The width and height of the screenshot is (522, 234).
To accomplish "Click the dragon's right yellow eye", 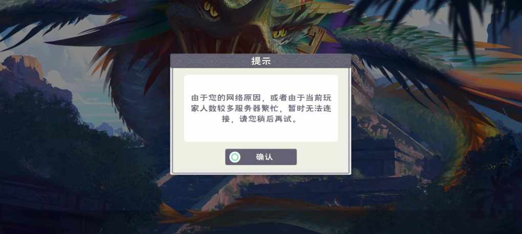I will [x=279, y=33].
